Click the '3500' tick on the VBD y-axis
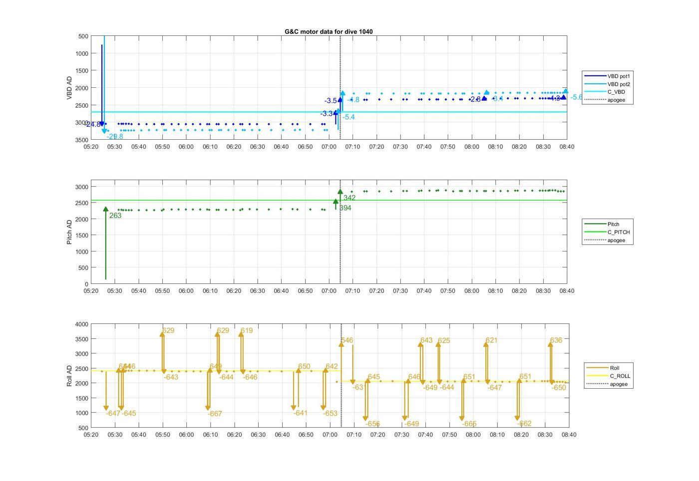The width and height of the screenshot is (699, 481). (82, 140)
